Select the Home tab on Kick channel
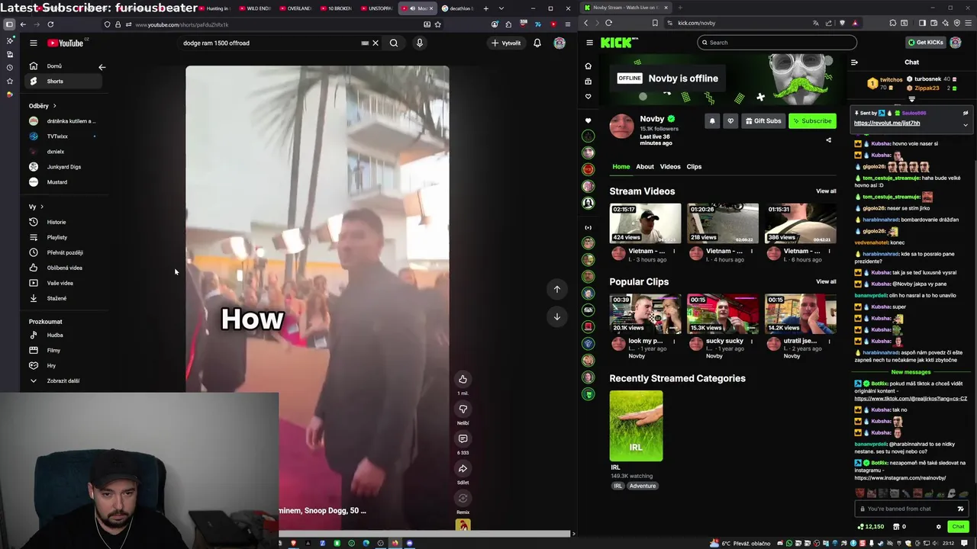The height and width of the screenshot is (549, 977). 621,166
